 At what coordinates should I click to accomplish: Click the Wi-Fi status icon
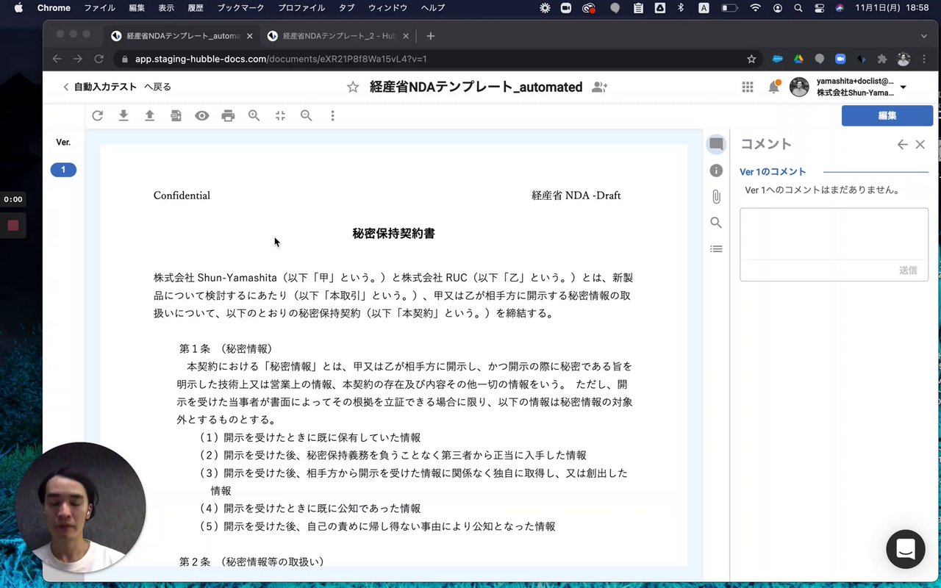click(755, 8)
